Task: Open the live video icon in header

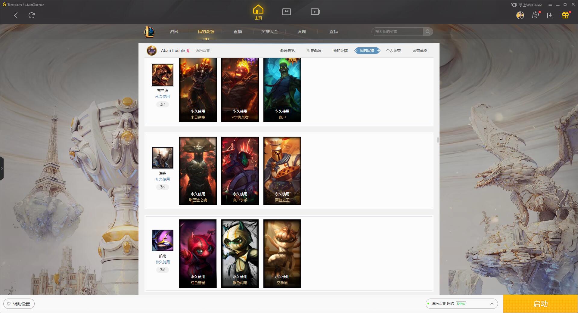Action: click(315, 12)
